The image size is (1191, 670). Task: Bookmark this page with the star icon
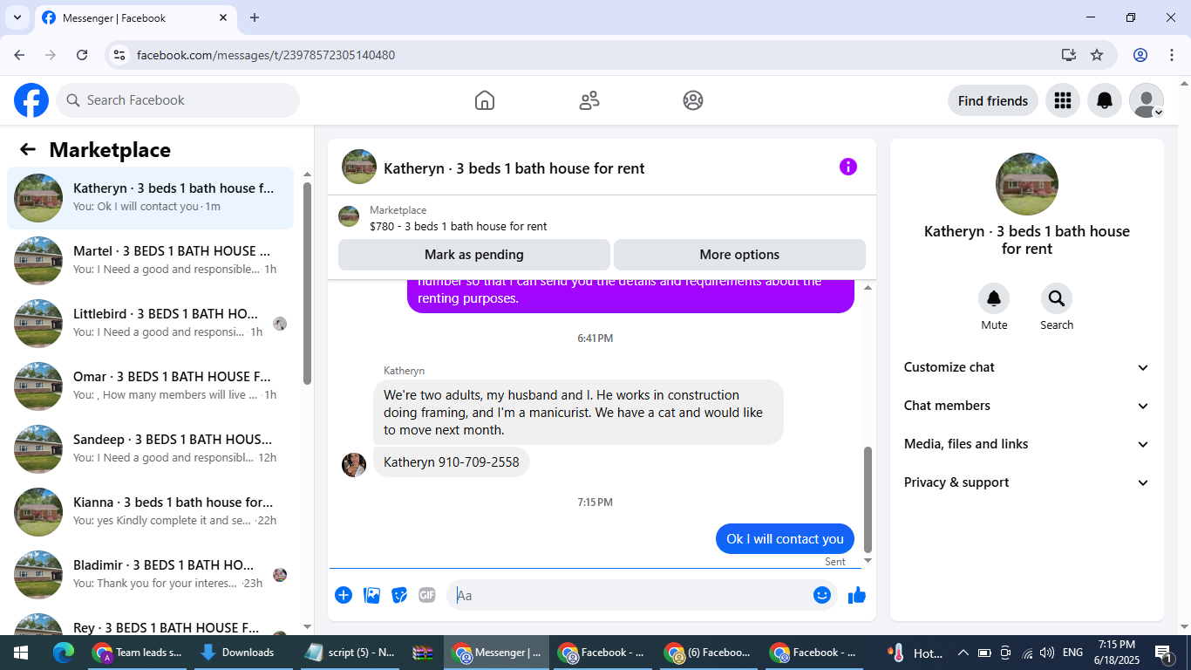point(1097,55)
